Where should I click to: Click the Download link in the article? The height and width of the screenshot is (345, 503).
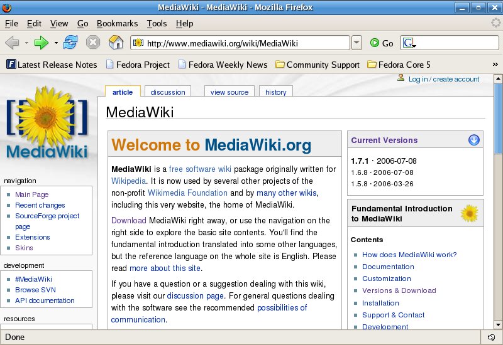pyautogui.click(x=129, y=220)
